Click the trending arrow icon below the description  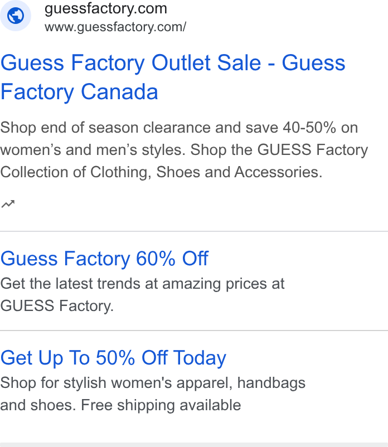[8, 204]
